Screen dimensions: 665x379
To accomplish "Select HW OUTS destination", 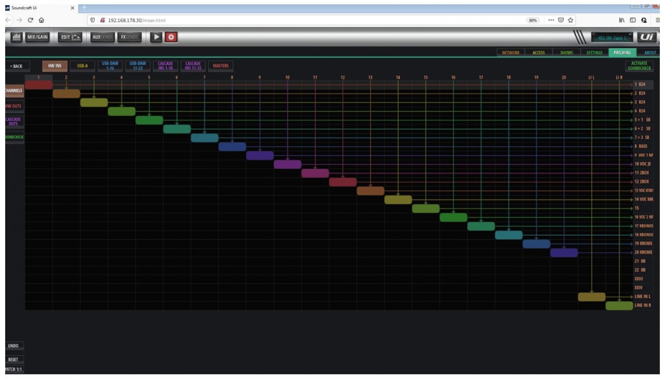I will pos(15,106).
